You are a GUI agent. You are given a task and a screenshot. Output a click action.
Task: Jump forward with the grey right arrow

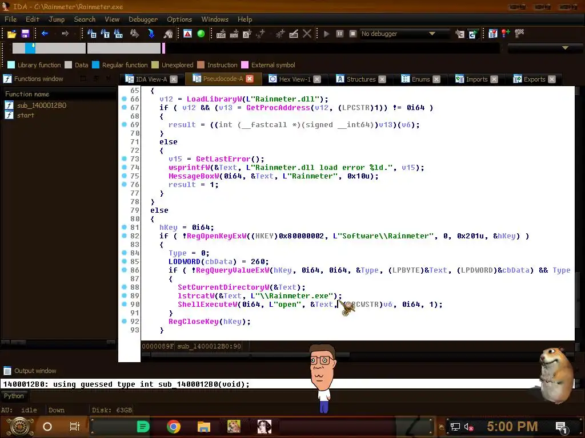pos(65,34)
